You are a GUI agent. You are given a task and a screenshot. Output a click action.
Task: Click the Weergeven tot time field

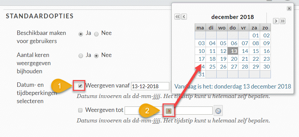click(x=193, y=111)
